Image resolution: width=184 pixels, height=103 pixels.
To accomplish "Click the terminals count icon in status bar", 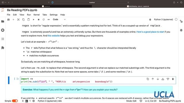I will point(27,101).
